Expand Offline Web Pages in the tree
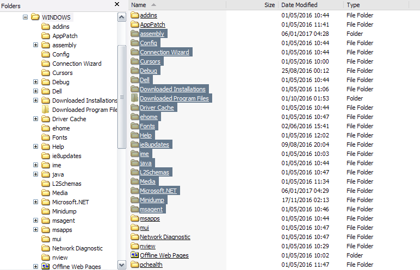 (x=35, y=266)
